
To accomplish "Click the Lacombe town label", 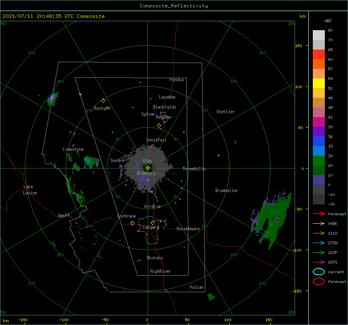I will 167,97.
